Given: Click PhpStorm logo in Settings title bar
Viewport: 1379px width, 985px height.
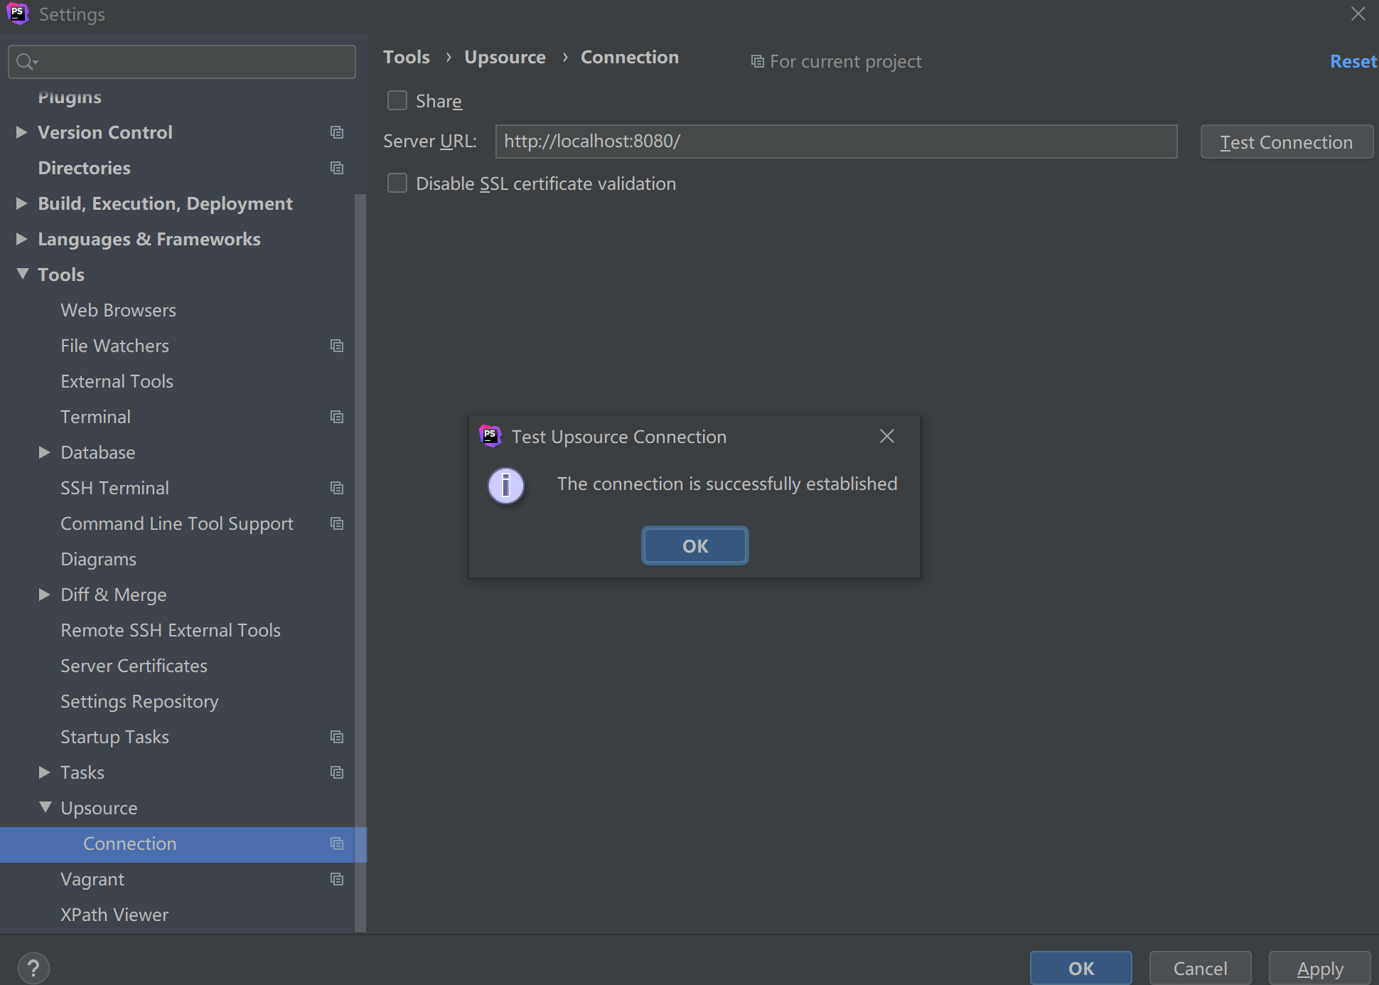Looking at the screenshot, I should coord(18,14).
